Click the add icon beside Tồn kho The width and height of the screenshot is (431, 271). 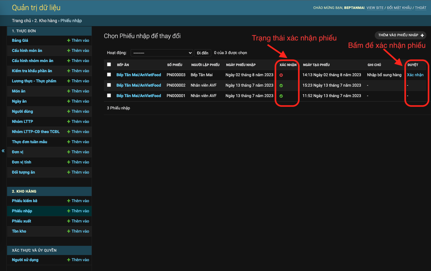68,231
